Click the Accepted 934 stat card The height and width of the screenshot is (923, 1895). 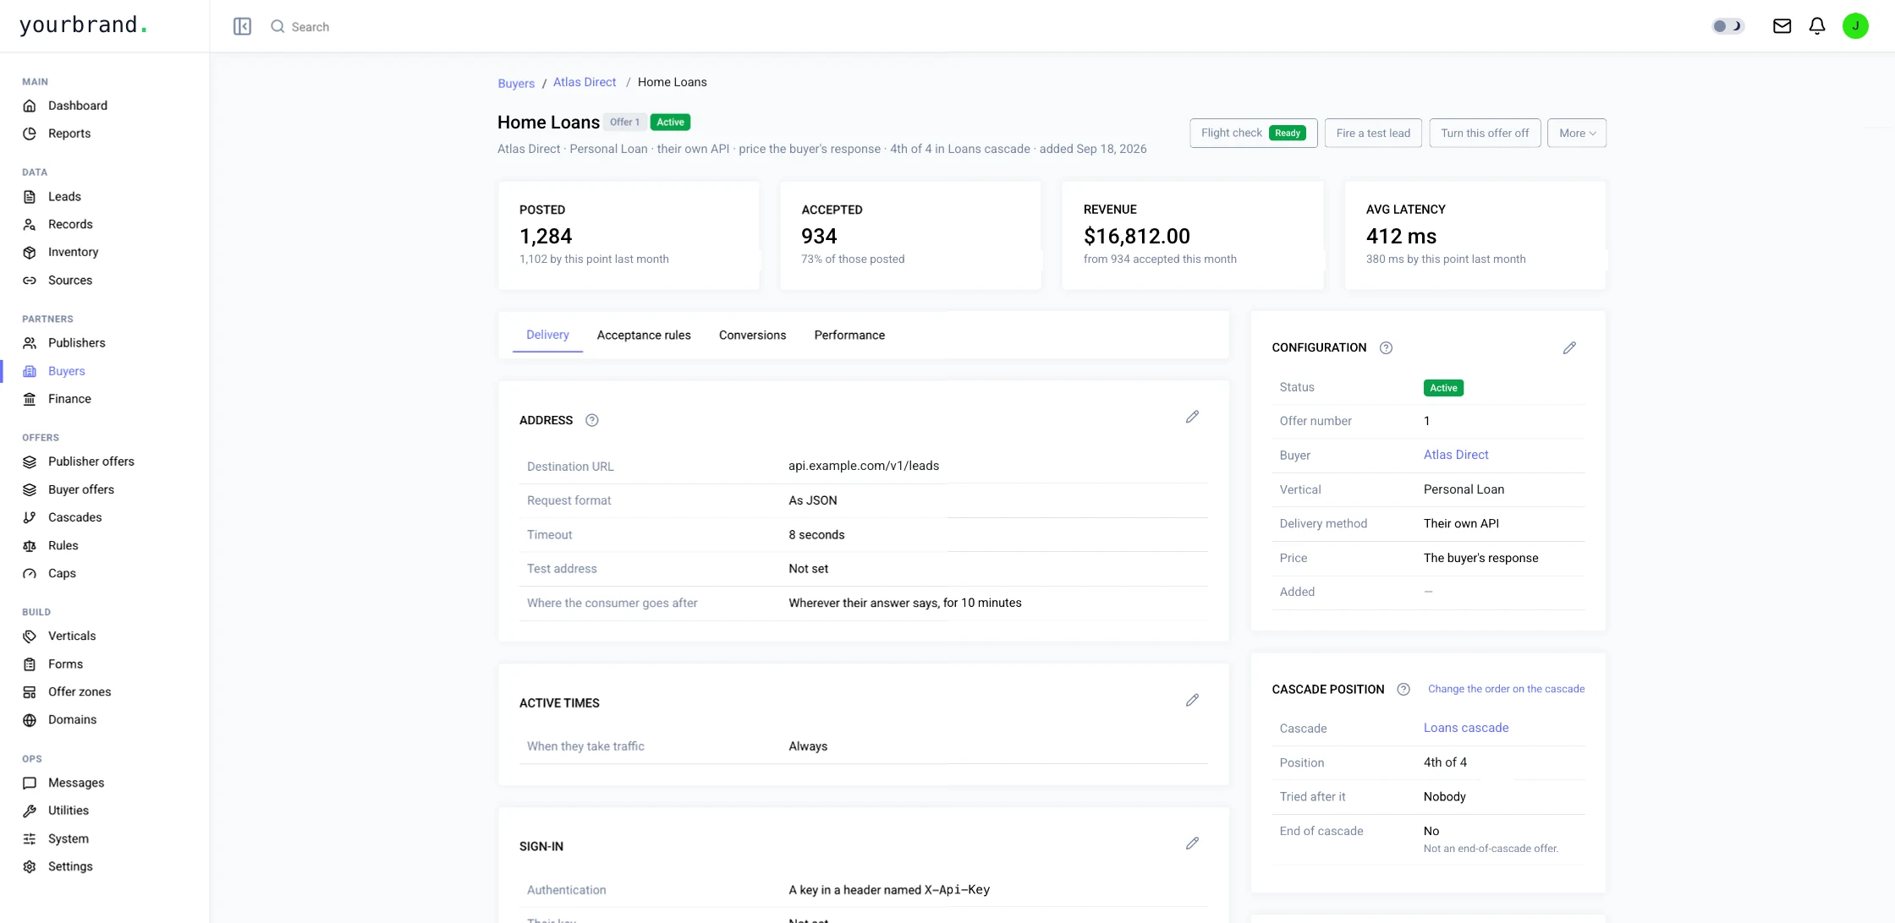pos(910,235)
